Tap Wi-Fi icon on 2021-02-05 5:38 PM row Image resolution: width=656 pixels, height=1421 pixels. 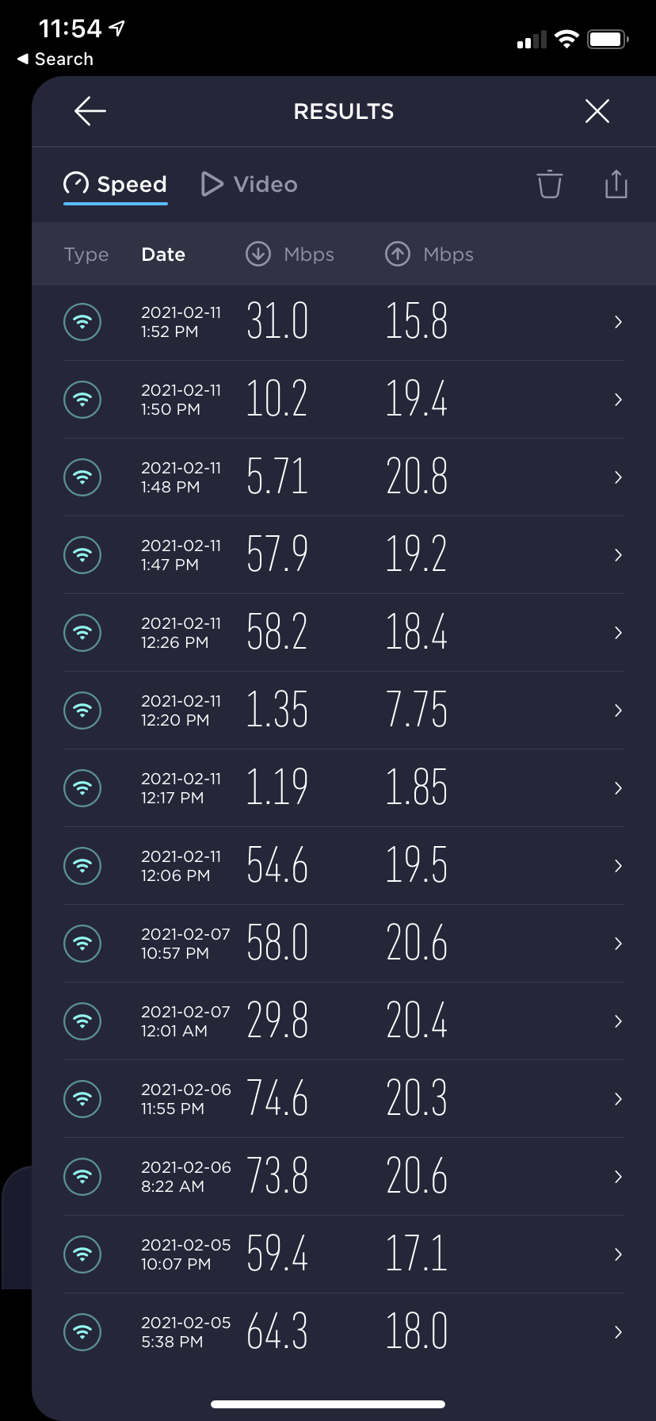[x=82, y=1332]
